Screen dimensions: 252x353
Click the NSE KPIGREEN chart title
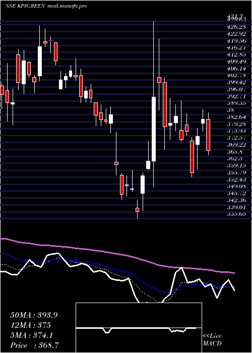click(x=25, y=6)
